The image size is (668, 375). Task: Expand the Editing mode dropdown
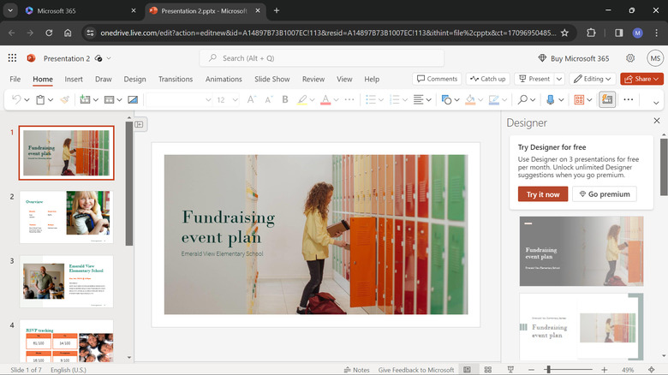[593, 79]
